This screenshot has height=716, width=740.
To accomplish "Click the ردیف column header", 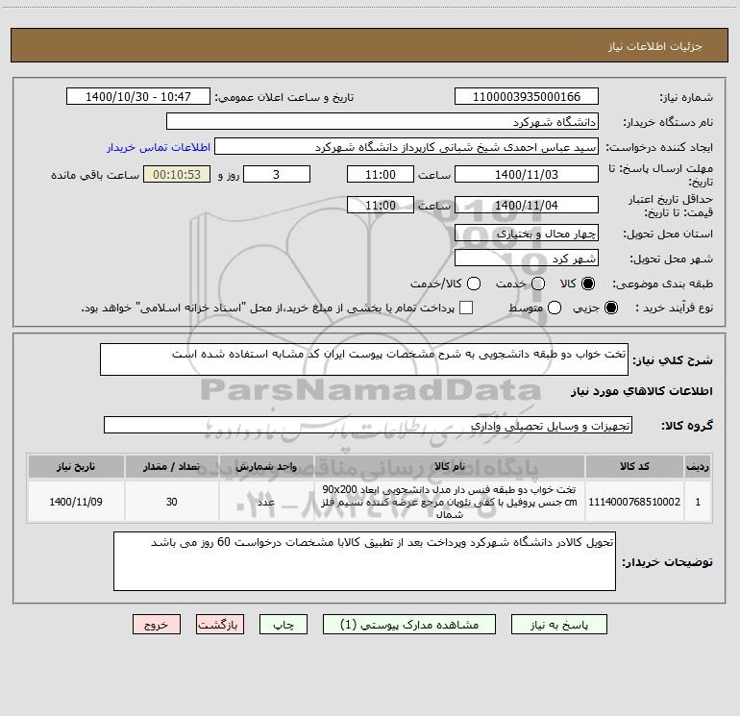I will [x=698, y=466].
